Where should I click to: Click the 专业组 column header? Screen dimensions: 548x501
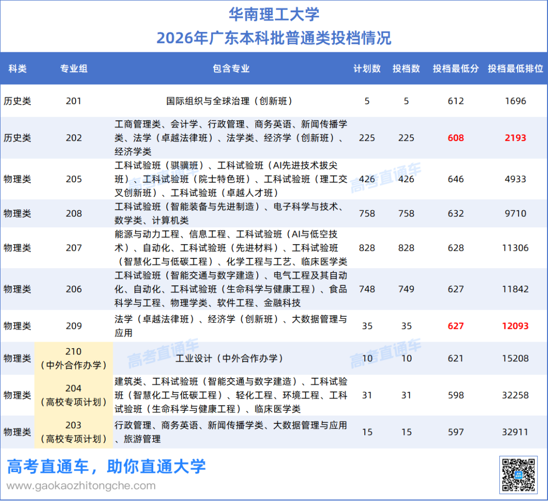coord(74,69)
